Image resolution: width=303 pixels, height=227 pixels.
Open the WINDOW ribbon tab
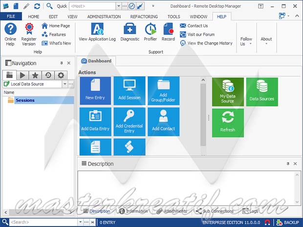pyautogui.click(x=198, y=17)
